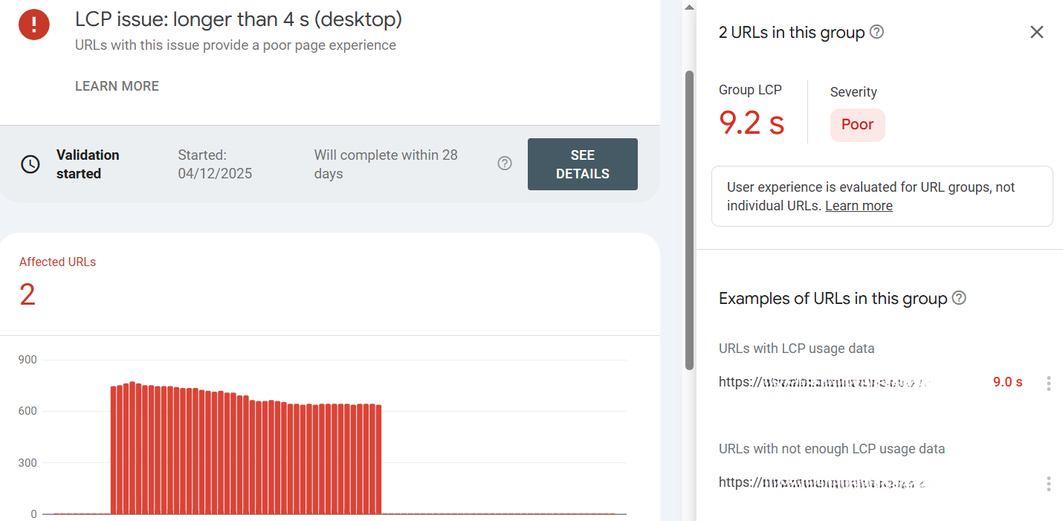1063x521 pixels.
Task: Click the Group LCP 9.2 s value
Action: pyautogui.click(x=752, y=123)
